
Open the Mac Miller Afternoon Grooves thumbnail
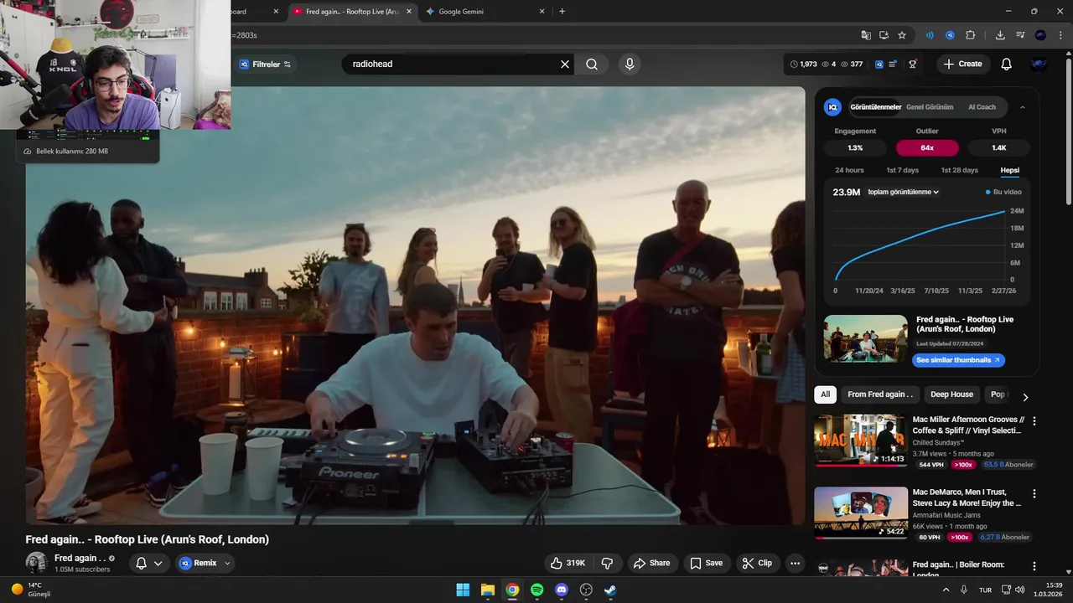pyautogui.click(x=861, y=441)
